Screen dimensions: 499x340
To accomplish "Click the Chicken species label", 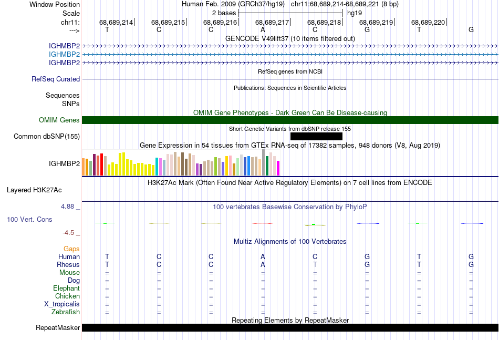I will click(67, 296).
